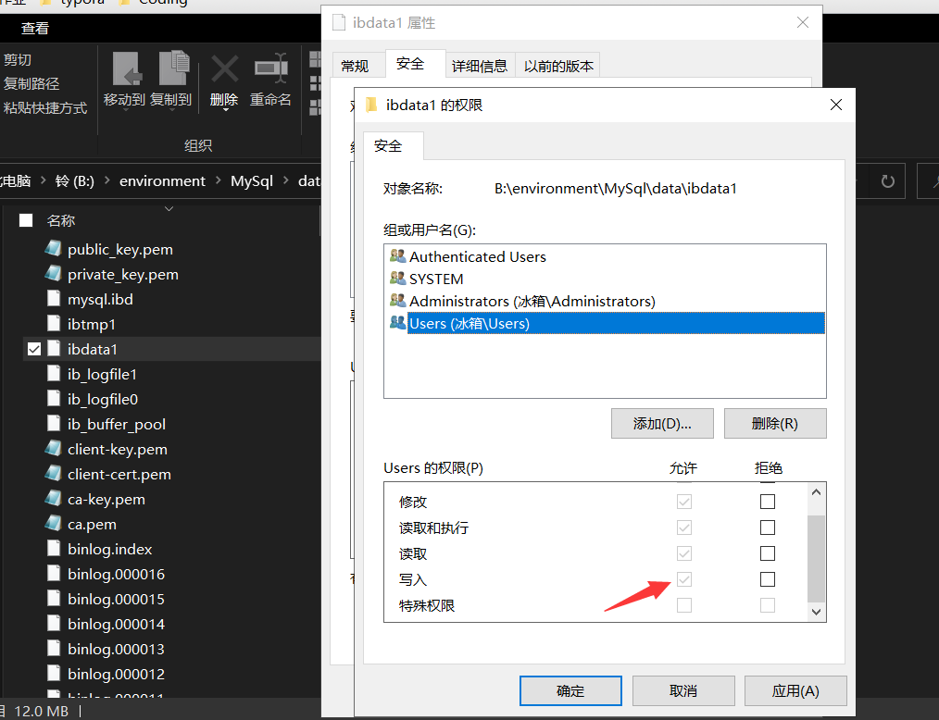Click the refresh icon beside the address bar
The height and width of the screenshot is (720, 939).
click(886, 180)
